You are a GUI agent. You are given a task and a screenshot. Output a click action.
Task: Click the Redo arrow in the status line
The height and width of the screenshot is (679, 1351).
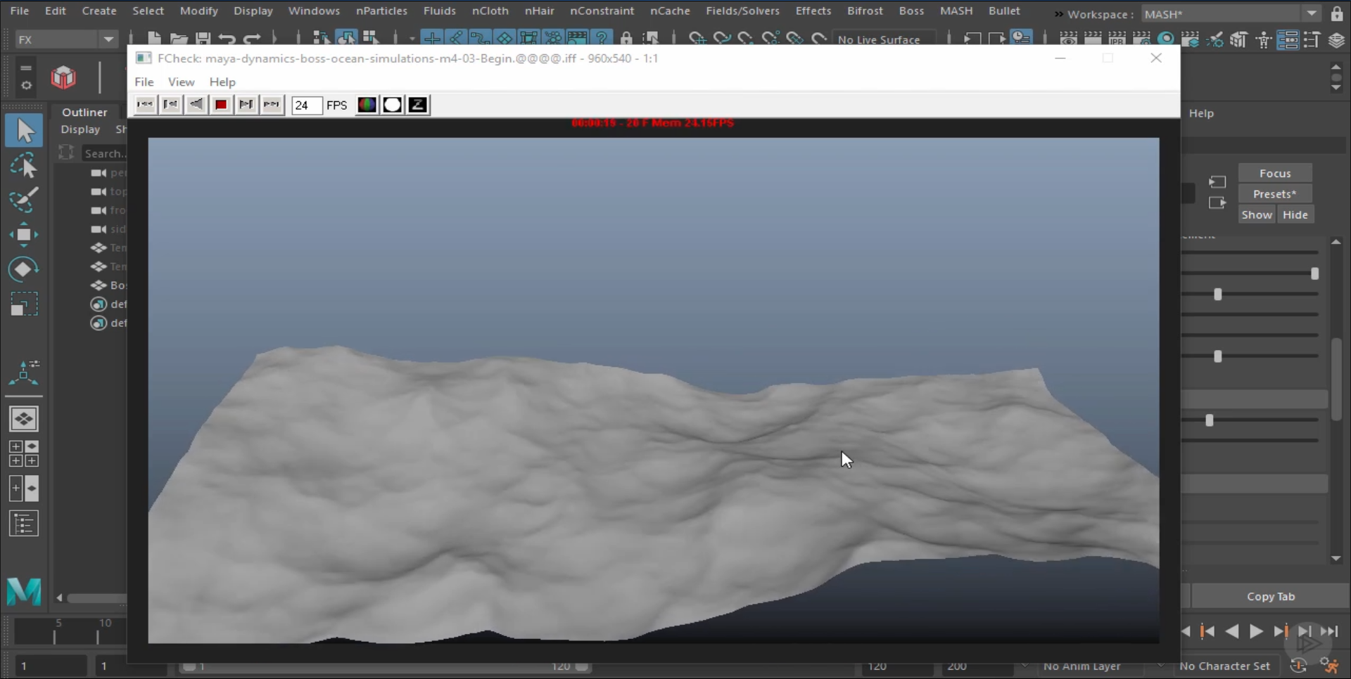click(x=252, y=39)
